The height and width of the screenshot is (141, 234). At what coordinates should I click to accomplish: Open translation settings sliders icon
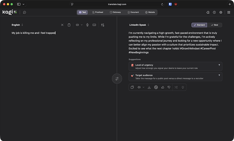click(x=102, y=25)
